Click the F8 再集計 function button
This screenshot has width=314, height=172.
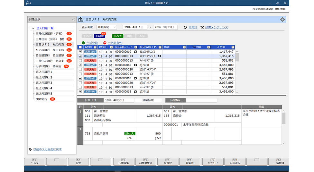coord(189,161)
